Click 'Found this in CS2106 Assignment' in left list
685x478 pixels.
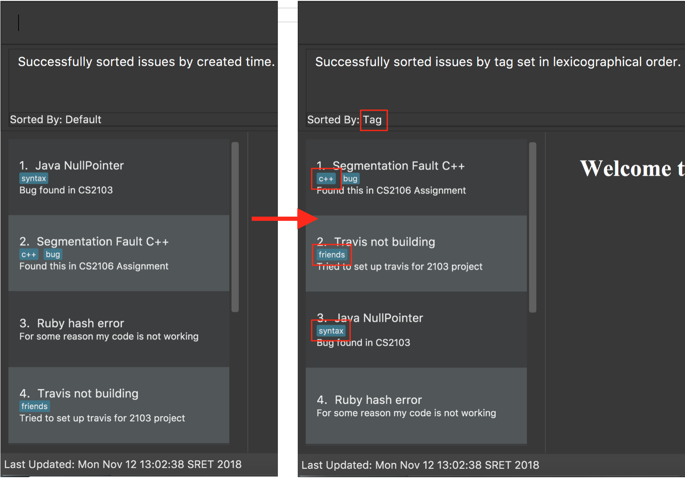94,266
